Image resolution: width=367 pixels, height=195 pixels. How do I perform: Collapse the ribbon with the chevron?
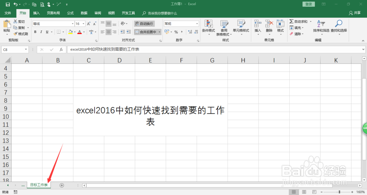[x=363, y=41]
